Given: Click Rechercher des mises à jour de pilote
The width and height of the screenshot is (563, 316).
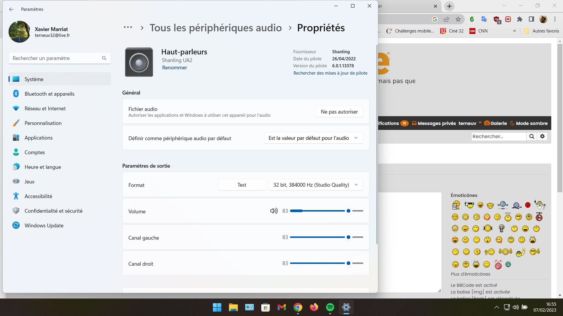Looking at the screenshot, I should coord(330,73).
